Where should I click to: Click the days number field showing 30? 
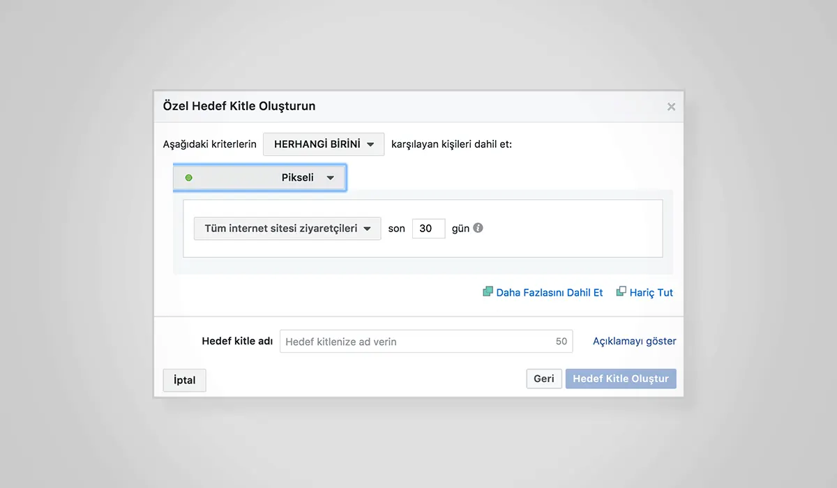(x=428, y=229)
